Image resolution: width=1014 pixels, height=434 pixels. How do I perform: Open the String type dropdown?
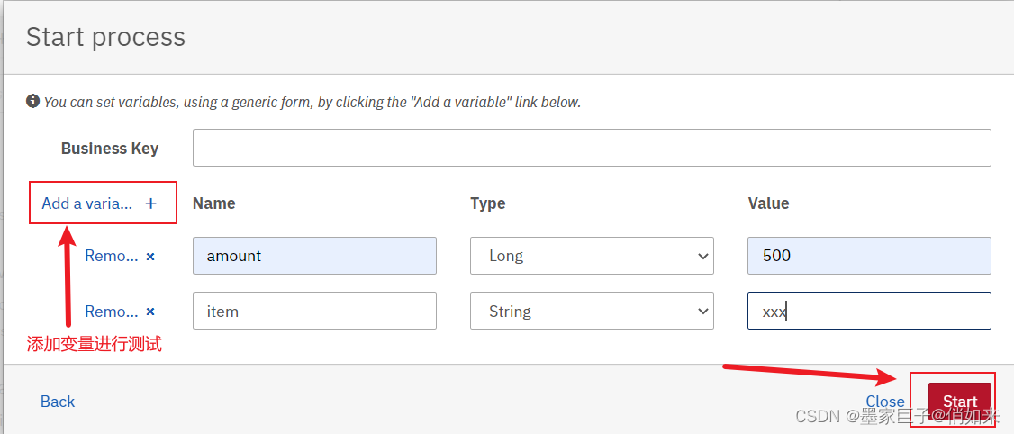point(592,312)
